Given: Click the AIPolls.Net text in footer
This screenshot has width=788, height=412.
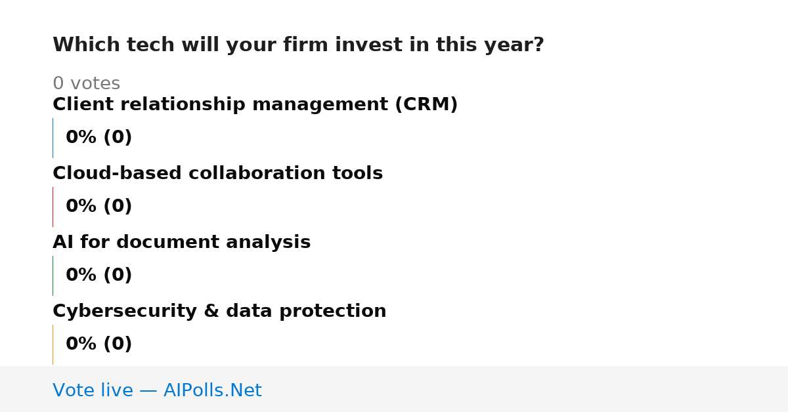Looking at the screenshot, I should 212,390.
